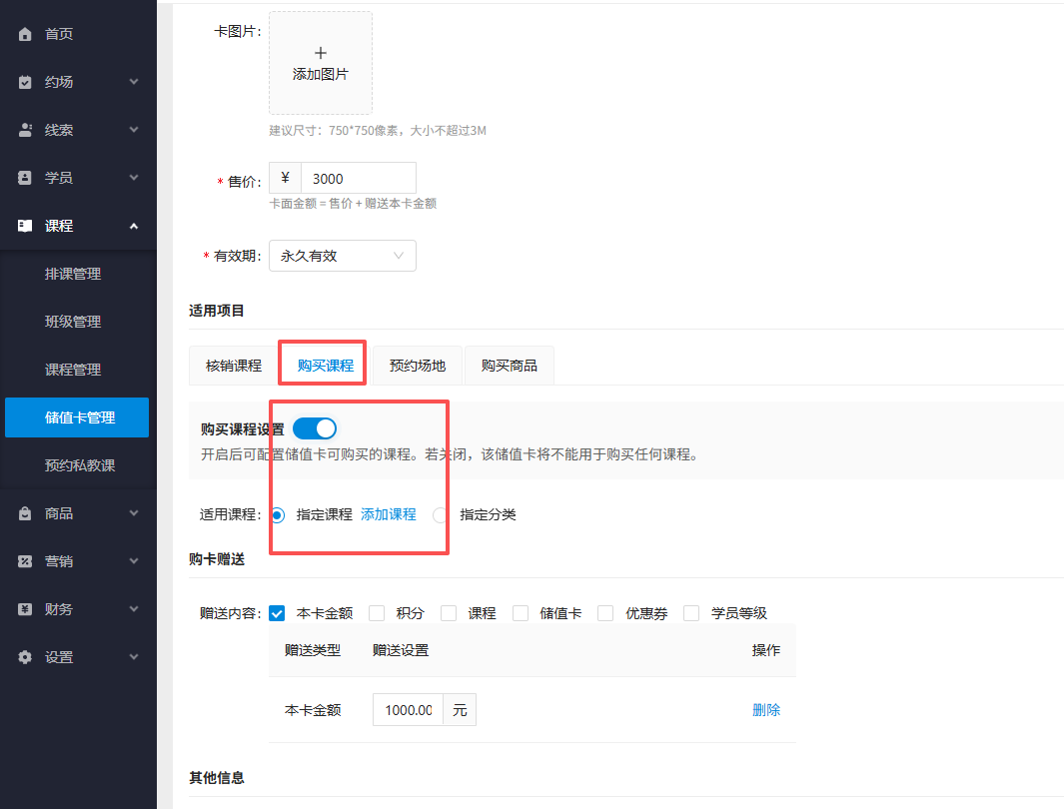Disable the 购买课程设置 toggle switch

[314, 427]
